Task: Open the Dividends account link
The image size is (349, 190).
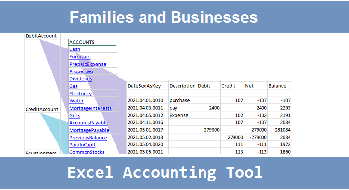Action: click(81, 79)
